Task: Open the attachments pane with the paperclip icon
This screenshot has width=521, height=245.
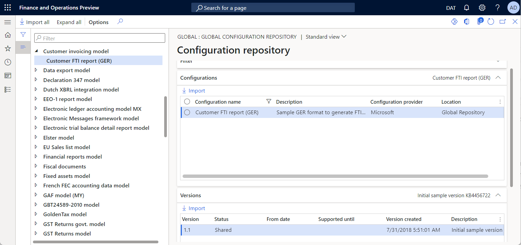Action: 480,21
